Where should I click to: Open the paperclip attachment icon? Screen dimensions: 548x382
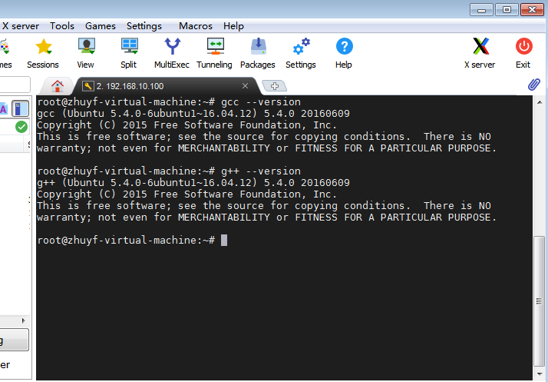coord(533,85)
